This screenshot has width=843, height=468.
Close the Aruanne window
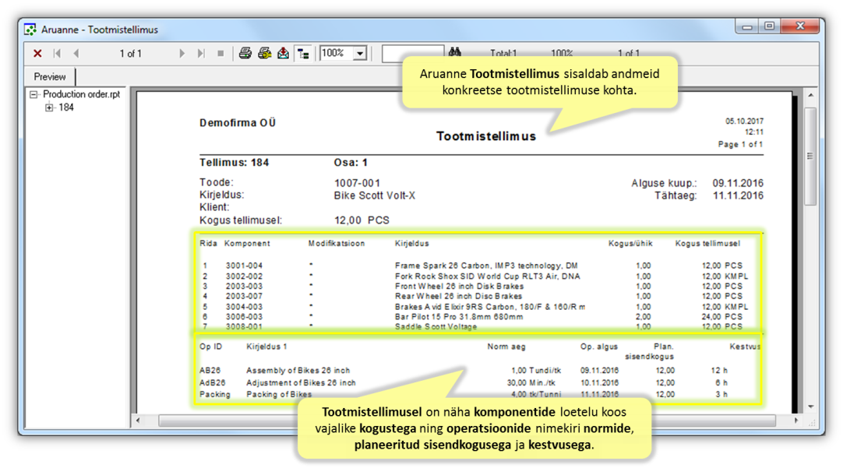click(800, 26)
